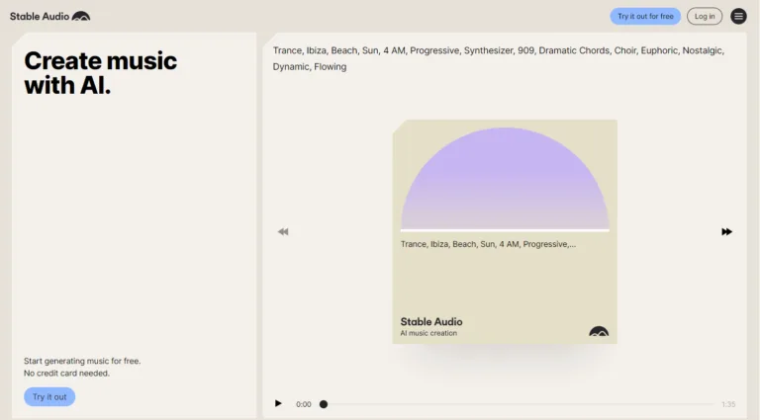This screenshot has height=420, width=760.
Task: Skip to the next track
Action: coord(726,232)
